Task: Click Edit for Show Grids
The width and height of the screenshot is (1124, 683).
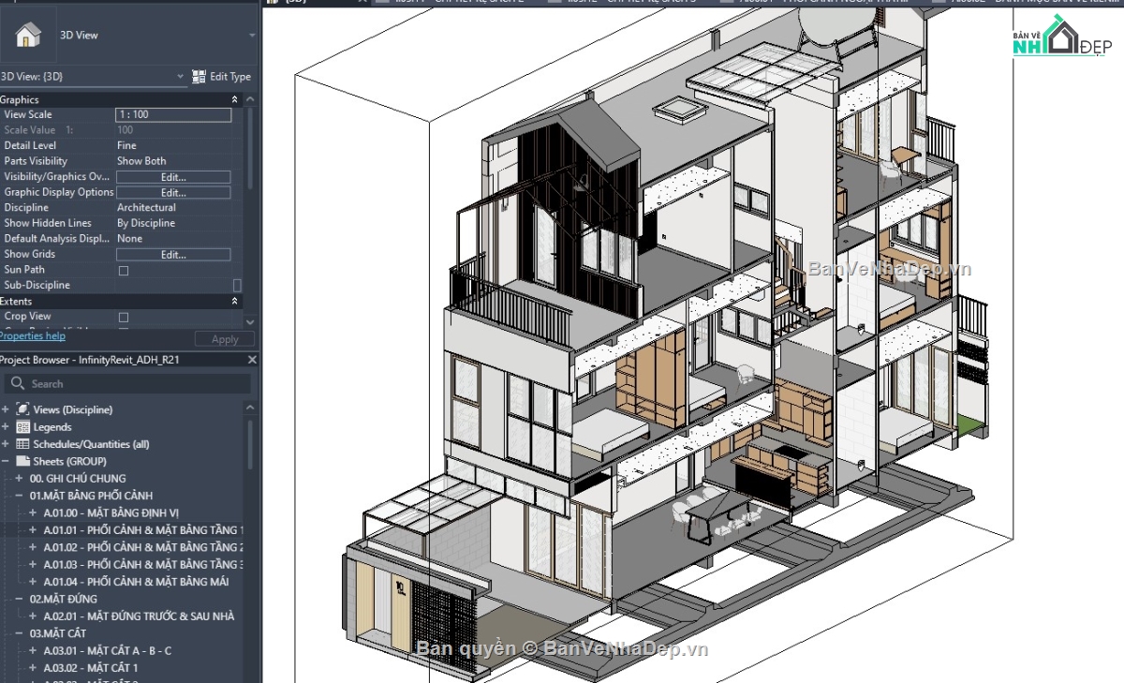Action: [173, 254]
